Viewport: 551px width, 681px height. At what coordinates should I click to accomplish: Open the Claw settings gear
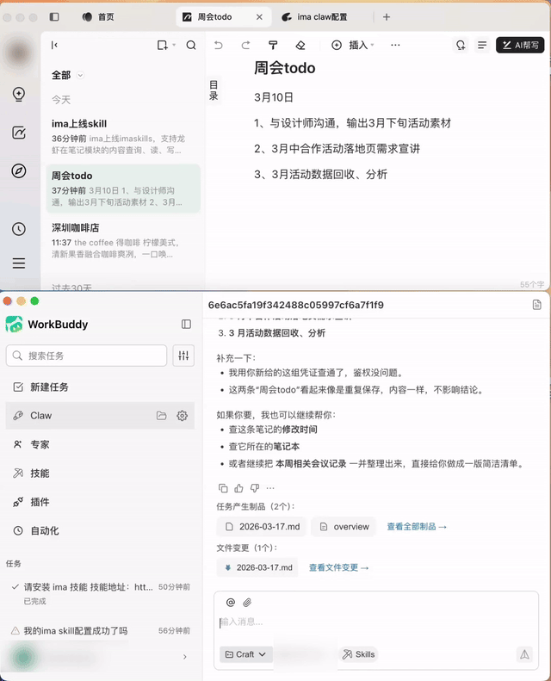click(x=183, y=416)
